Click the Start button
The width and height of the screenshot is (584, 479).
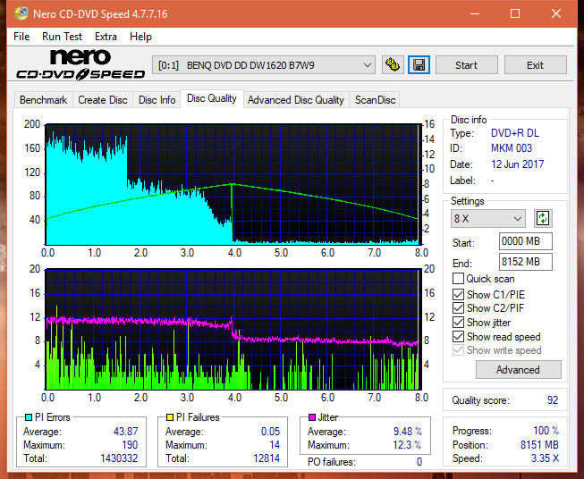tap(466, 65)
